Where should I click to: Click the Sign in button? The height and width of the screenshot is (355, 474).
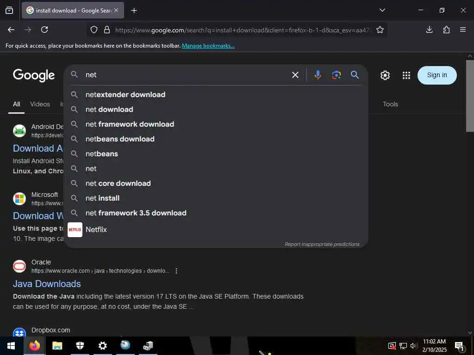[x=437, y=75]
